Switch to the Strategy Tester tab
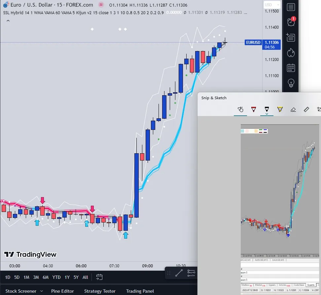The height and width of the screenshot is (295, 321). tap(100, 291)
